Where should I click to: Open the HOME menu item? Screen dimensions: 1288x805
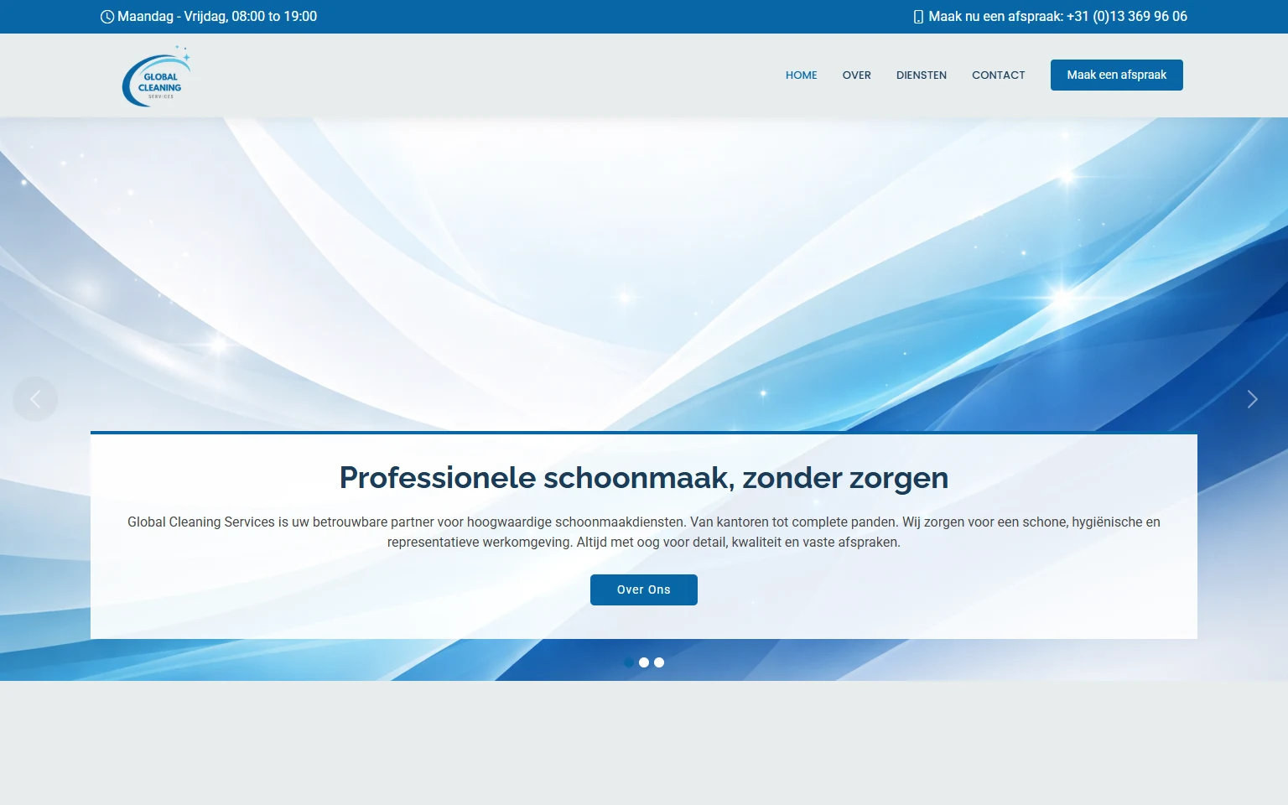point(802,75)
